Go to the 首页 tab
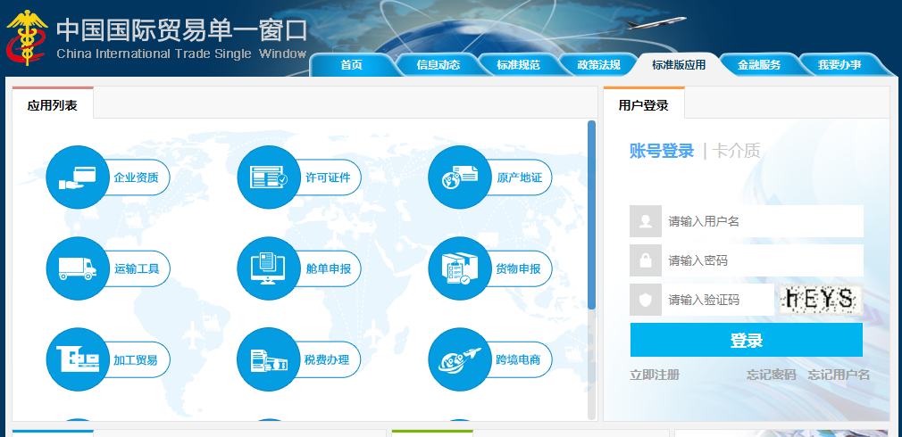 [x=352, y=65]
